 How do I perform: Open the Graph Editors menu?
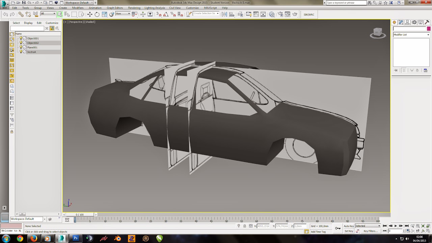(115, 8)
